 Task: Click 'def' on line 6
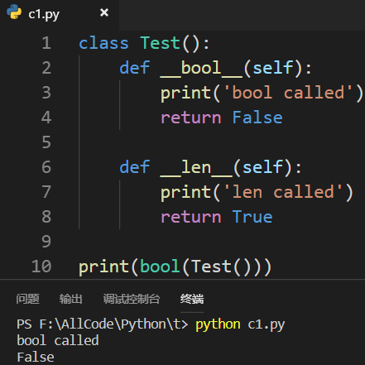click(x=135, y=167)
